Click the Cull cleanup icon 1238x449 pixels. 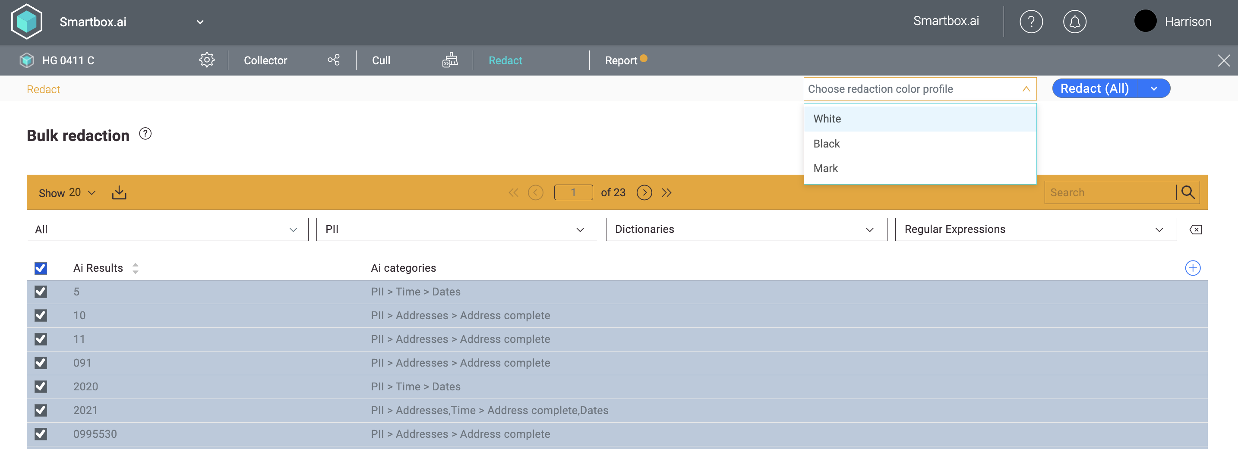450,60
